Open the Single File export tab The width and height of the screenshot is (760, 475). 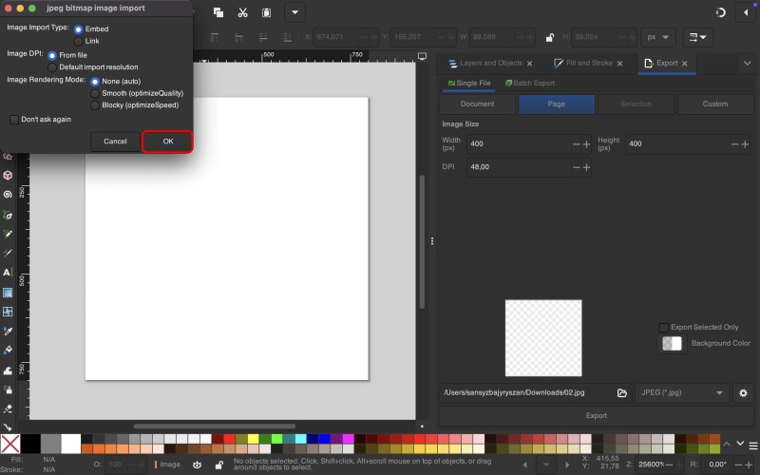pyautogui.click(x=468, y=84)
